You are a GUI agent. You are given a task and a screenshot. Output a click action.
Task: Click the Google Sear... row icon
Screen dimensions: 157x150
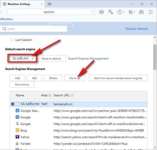[x=17, y=111]
